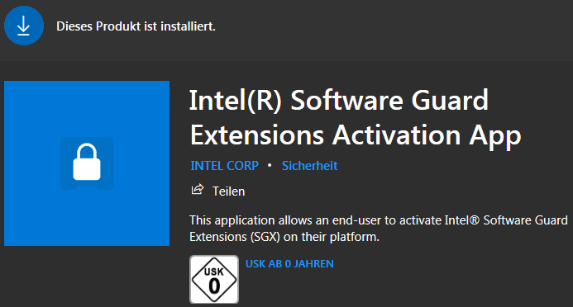Click the share arrow icon
The width and height of the screenshot is (573, 307).
click(x=198, y=190)
